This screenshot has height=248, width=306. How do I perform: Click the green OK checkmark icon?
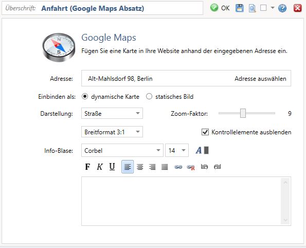point(214,8)
